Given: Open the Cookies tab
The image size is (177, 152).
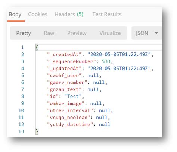Looking at the screenshot, I should point(38,14).
